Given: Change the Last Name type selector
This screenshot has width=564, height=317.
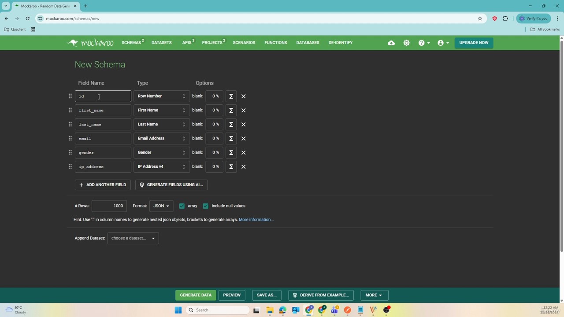Looking at the screenshot, I should (x=162, y=124).
